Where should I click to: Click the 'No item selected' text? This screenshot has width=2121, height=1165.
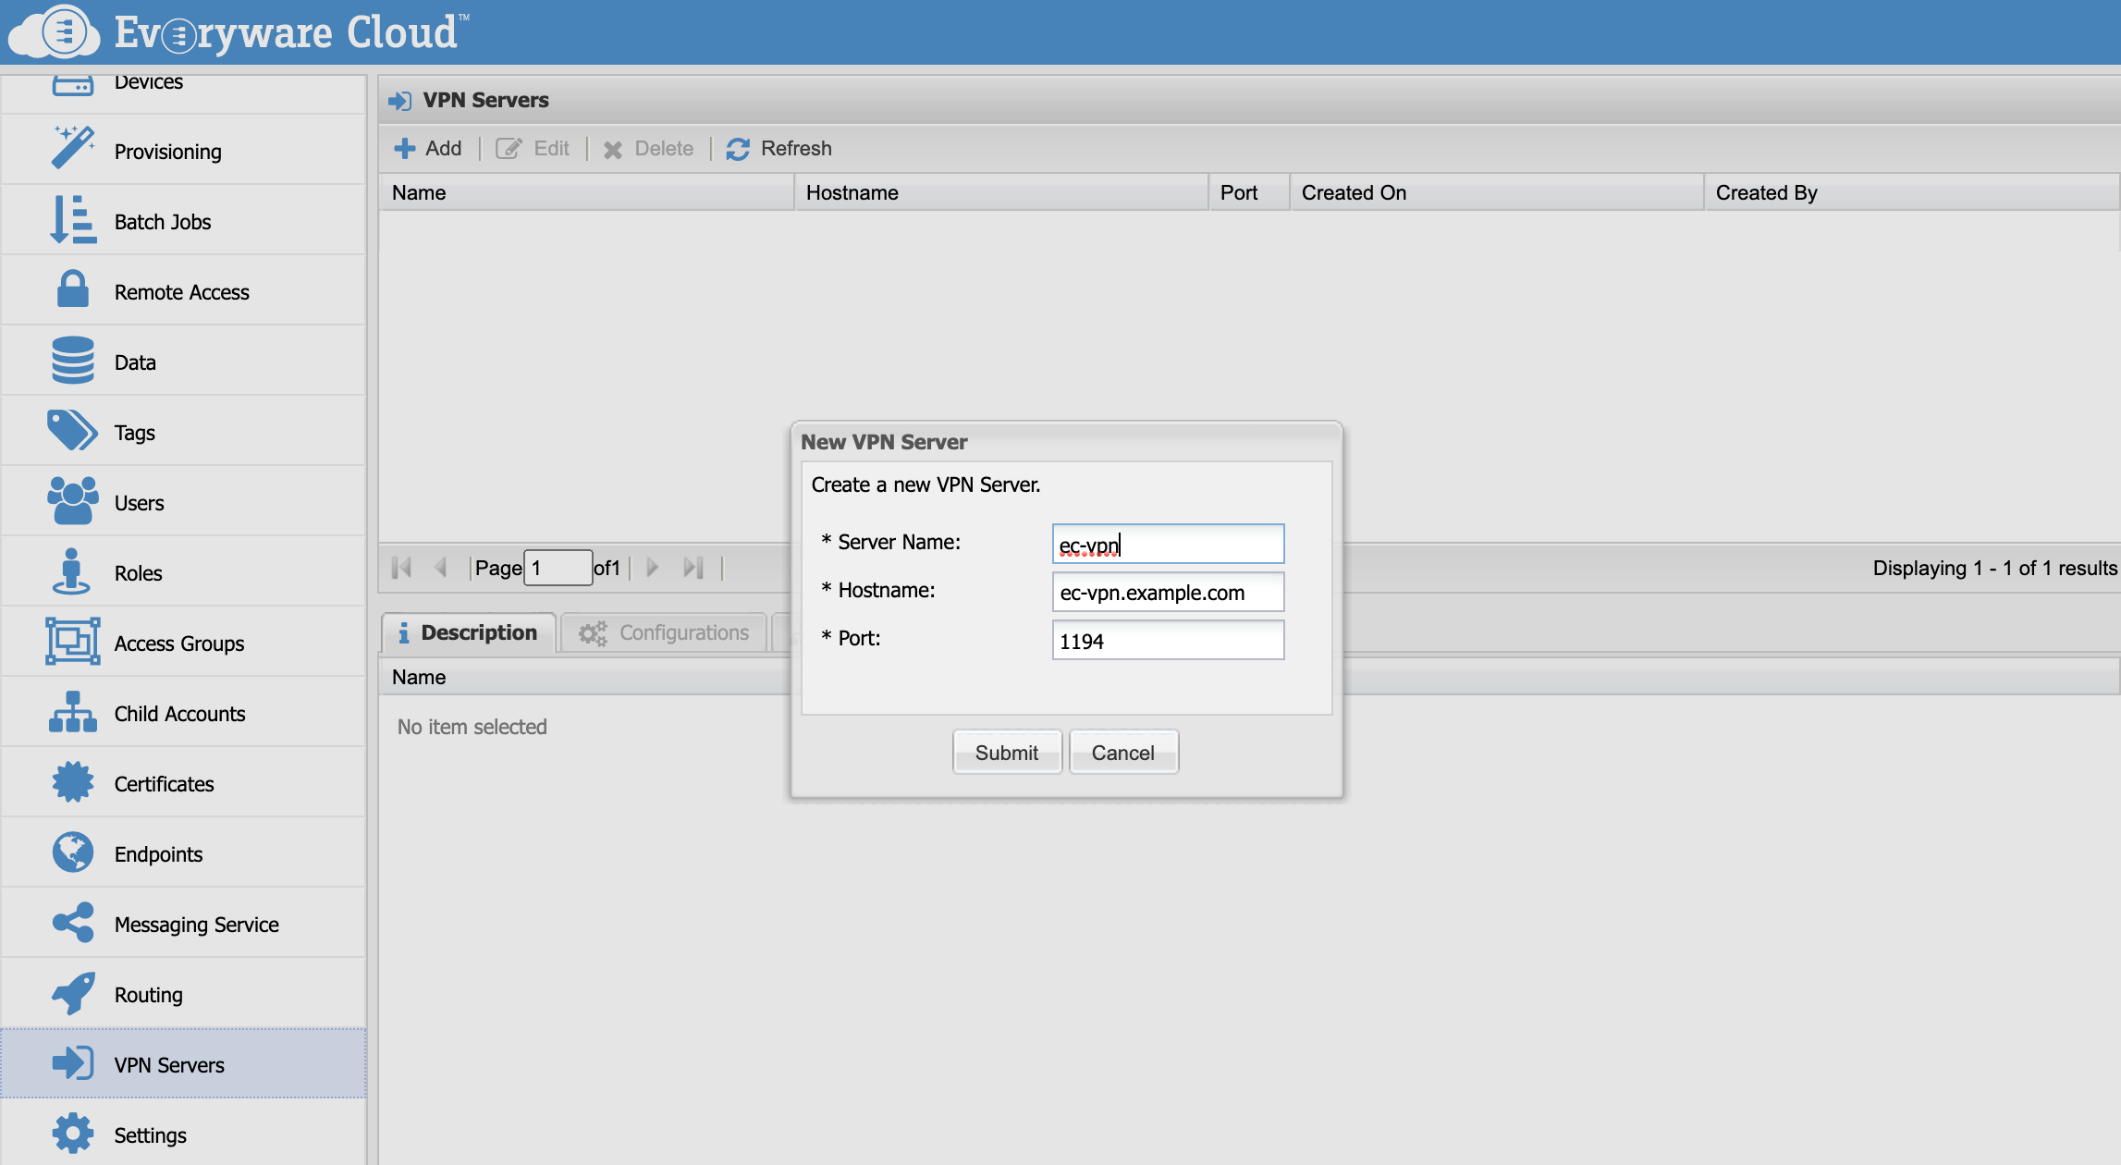(472, 727)
